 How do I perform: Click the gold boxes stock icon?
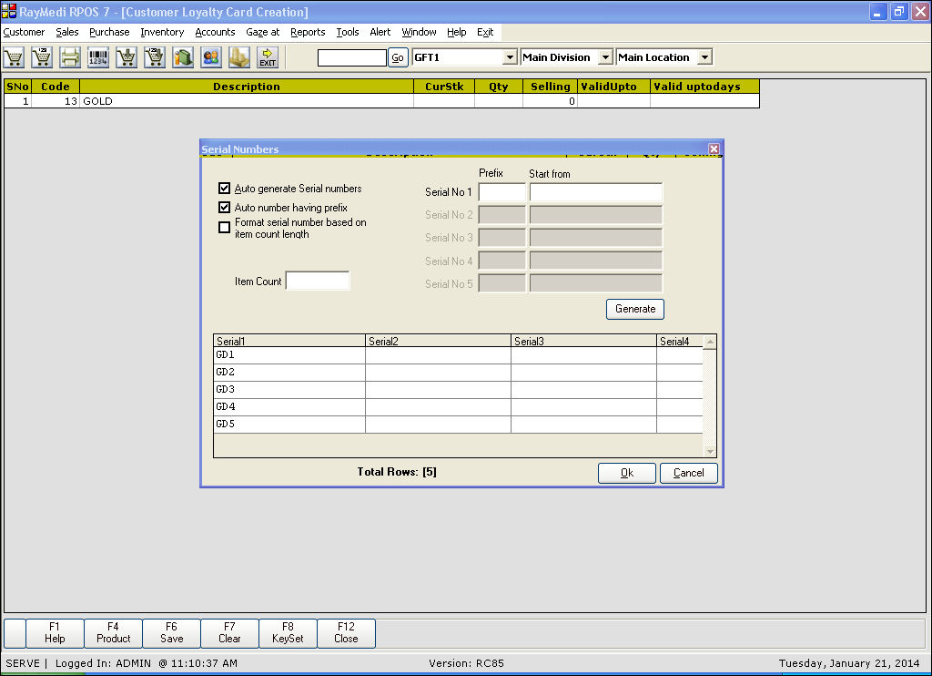click(x=239, y=57)
